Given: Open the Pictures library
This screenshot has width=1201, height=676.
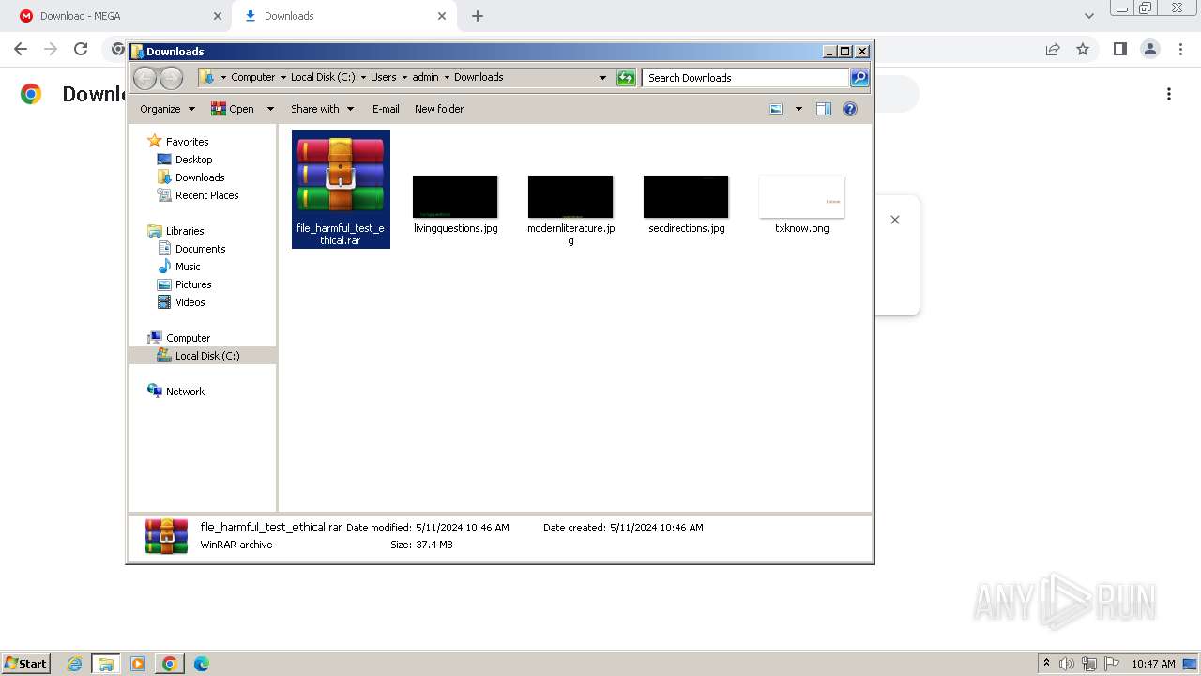Looking at the screenshot, I should pos(193,284).
